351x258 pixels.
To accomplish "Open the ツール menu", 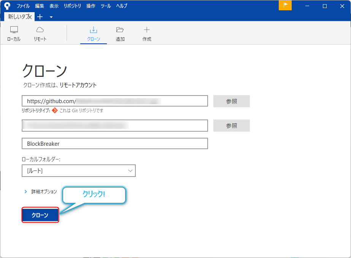I will (x=106, y=6).
